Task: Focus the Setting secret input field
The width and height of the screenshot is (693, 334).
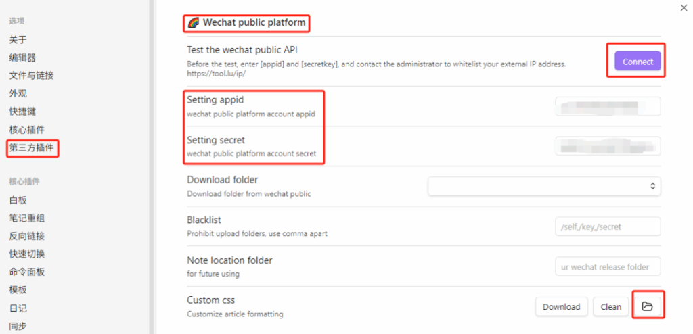Action: coord(608,146)
